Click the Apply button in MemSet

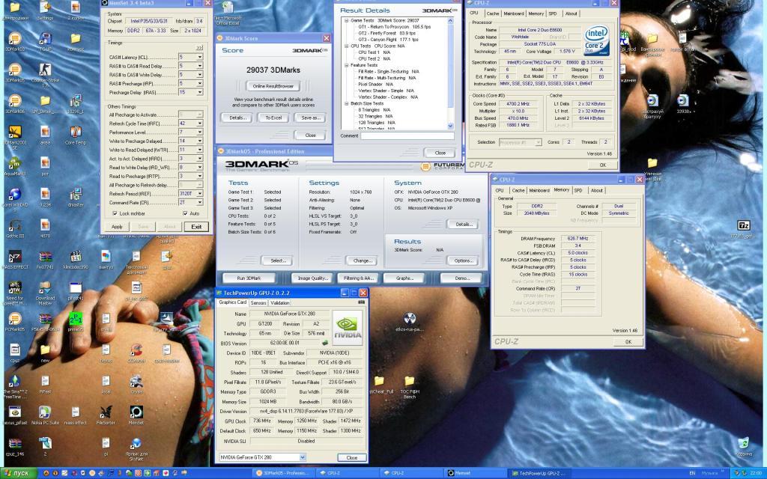(117, 227)
